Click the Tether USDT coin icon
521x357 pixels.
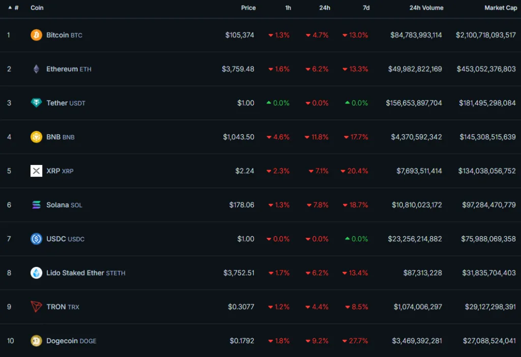tap(36, 103)
